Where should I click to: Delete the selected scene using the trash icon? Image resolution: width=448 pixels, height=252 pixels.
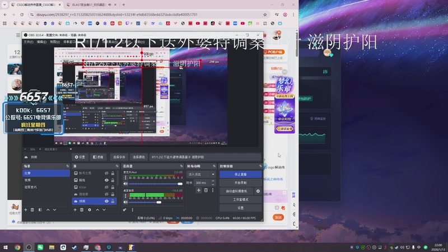coord(32,209)
